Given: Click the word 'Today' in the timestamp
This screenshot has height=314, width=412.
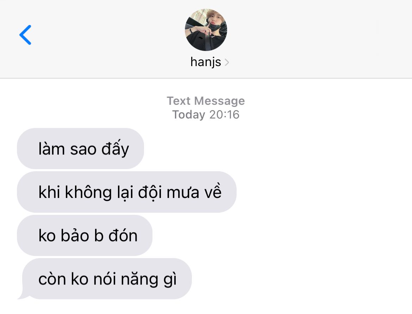Looking at the screenshot, I should (189, 115).
